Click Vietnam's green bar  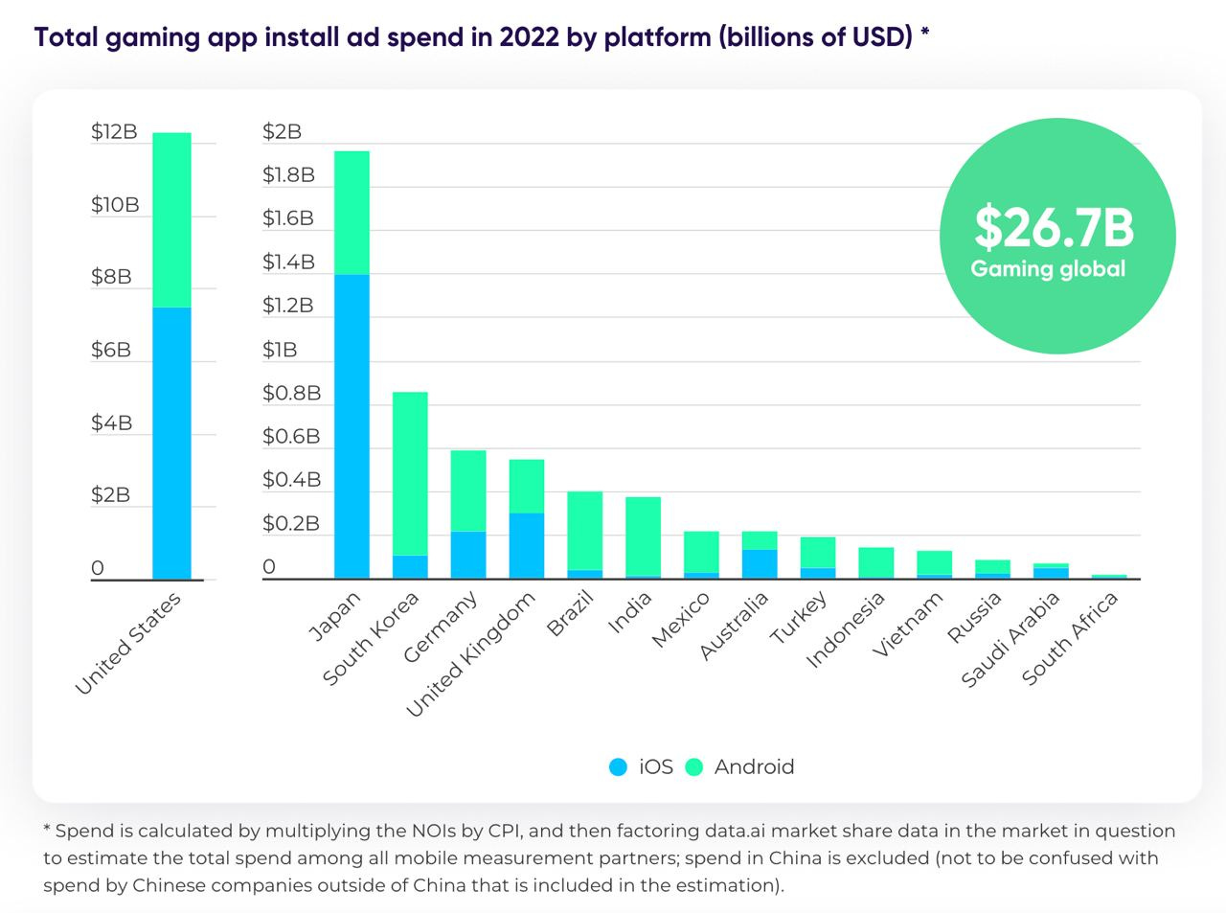pyautogui.click(x=935, y=562)
